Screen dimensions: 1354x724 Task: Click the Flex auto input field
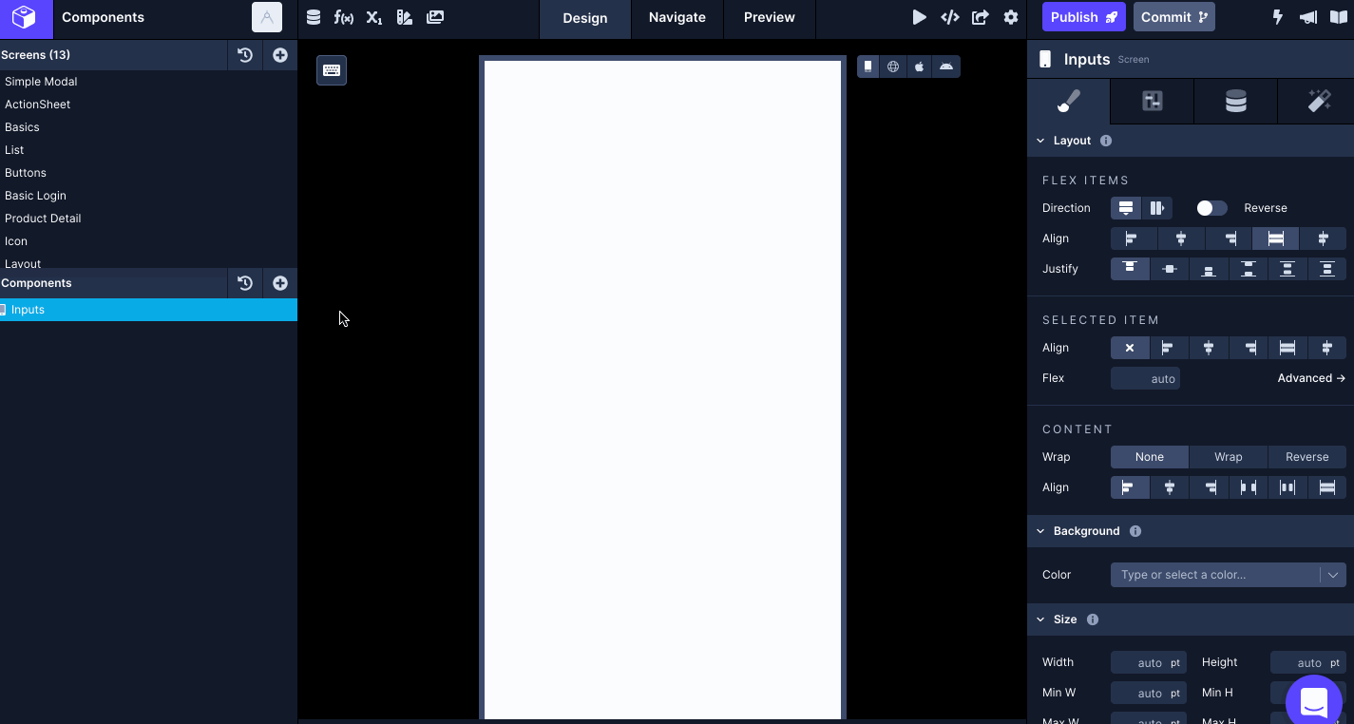coord(1145,378)
